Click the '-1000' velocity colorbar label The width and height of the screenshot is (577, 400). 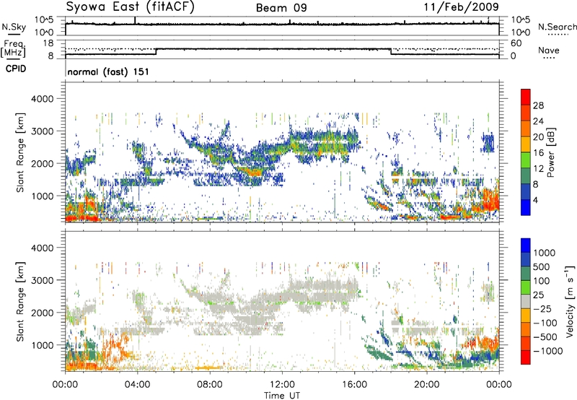[547, 351]
